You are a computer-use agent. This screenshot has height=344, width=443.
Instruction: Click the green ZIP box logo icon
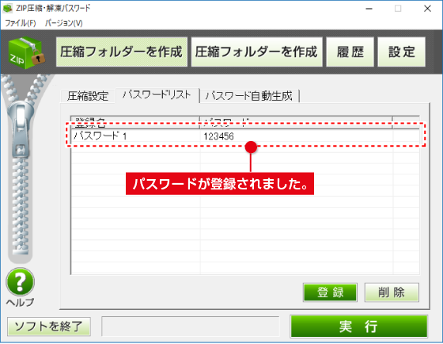click(27, 53)
